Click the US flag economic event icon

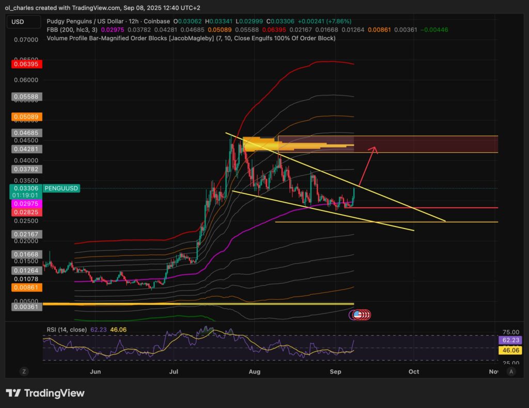point(356,314)
